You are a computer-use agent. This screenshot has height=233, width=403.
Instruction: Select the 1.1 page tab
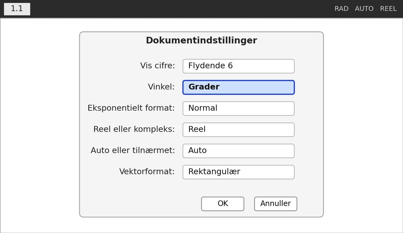coord(17,9)
